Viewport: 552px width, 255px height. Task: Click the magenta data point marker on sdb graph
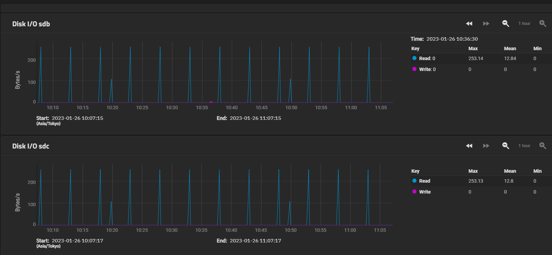(x=211, y=102)
